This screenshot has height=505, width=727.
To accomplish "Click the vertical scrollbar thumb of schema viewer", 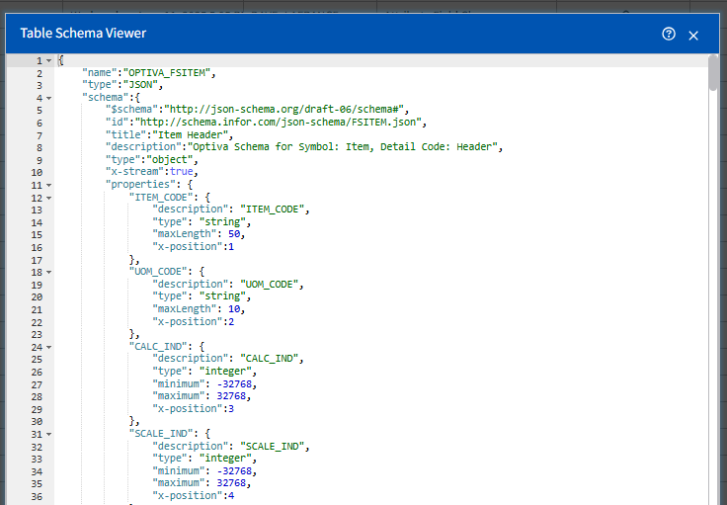I will pos(713,73).
